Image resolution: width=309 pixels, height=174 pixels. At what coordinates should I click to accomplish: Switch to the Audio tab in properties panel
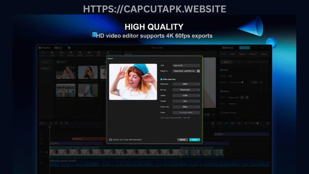pyautogui.click(x=233, y=54)
